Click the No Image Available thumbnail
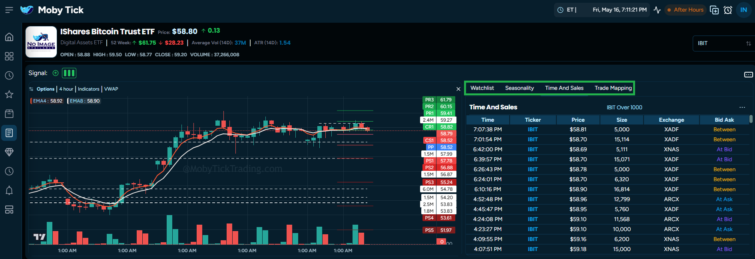 tap(41, 42)
